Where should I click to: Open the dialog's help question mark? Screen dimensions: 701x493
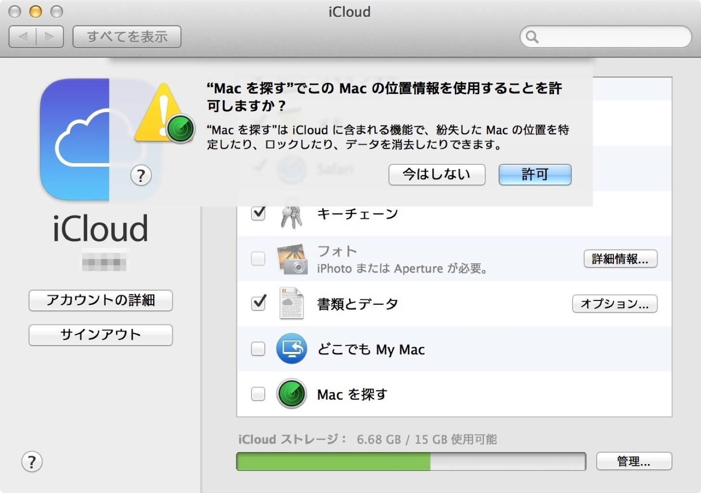click(141, 176)
